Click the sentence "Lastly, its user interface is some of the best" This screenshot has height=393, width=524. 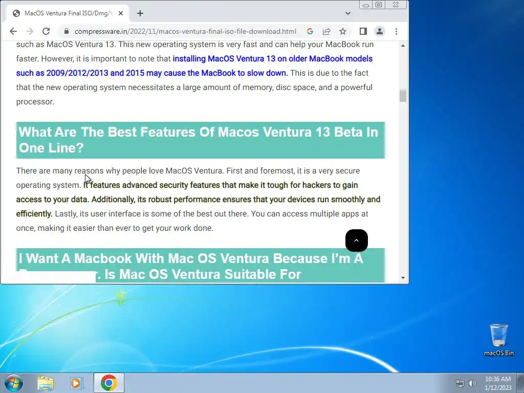(151, 214)
